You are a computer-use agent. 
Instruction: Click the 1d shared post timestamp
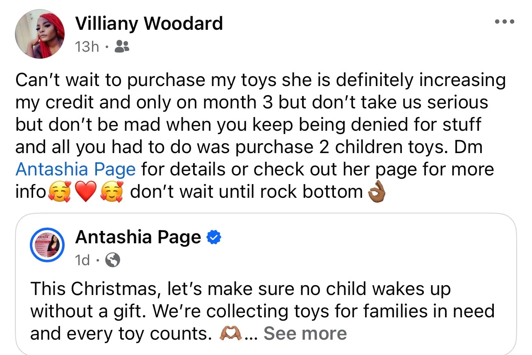(x=82, y=260)
